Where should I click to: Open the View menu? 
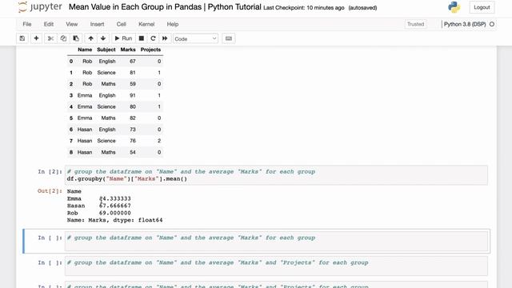click(x=71, y=24)
